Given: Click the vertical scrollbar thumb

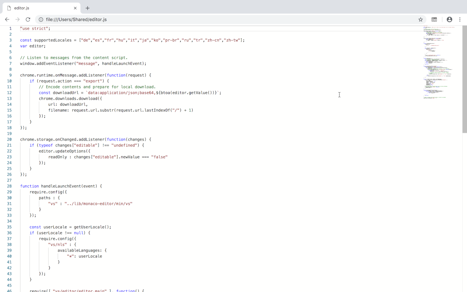Looking at the screenshot, I should click(464, 79).
